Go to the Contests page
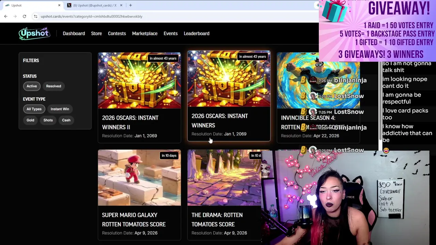Image resolution: width=436 pixels, height=245 pixels. tap(117, 33)
